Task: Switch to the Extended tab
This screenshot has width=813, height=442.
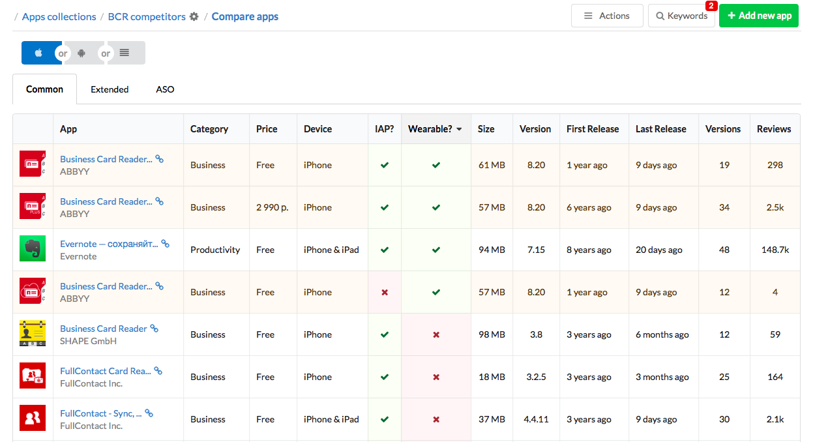Action: 110,89
